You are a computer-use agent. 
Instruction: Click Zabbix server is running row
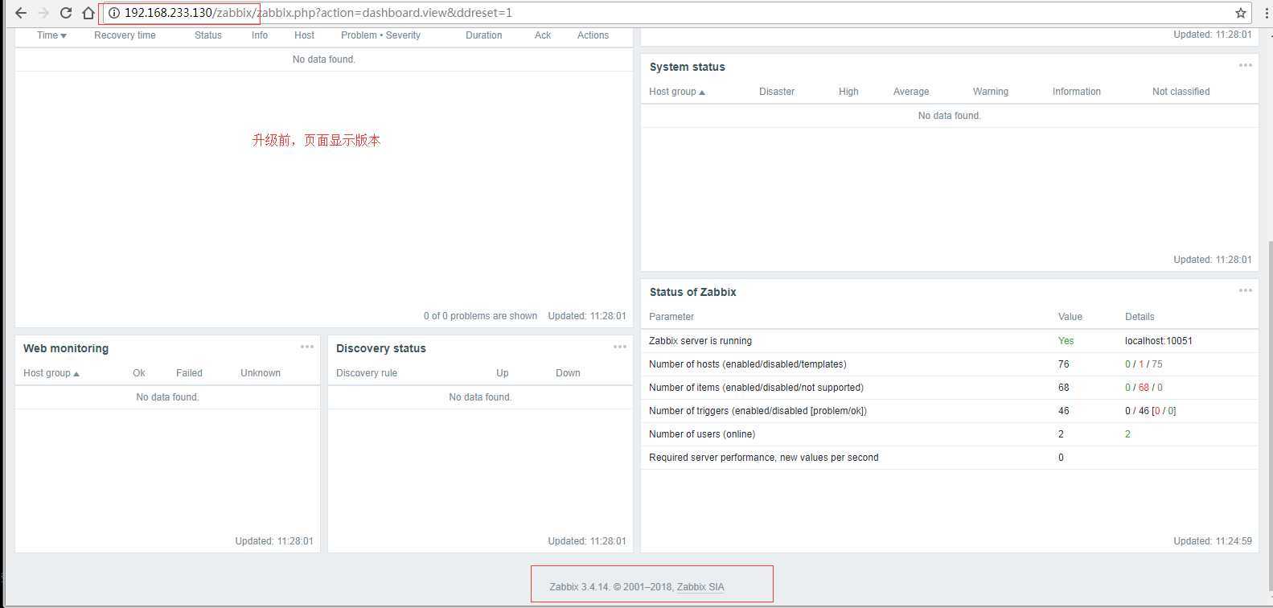tap(949, 341)
